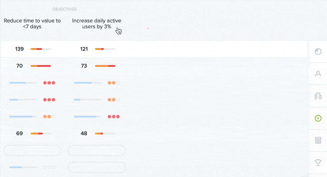This screenshot has width=327, height=177.
Task: Click the empty grey dots in the bottom row
Action: (x=49, y=167)
